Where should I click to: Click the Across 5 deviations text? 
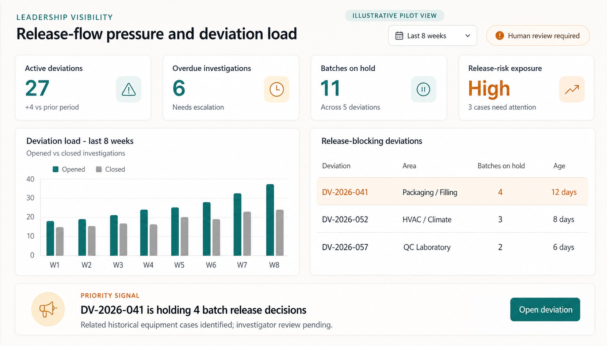click(x=350, y=107)
